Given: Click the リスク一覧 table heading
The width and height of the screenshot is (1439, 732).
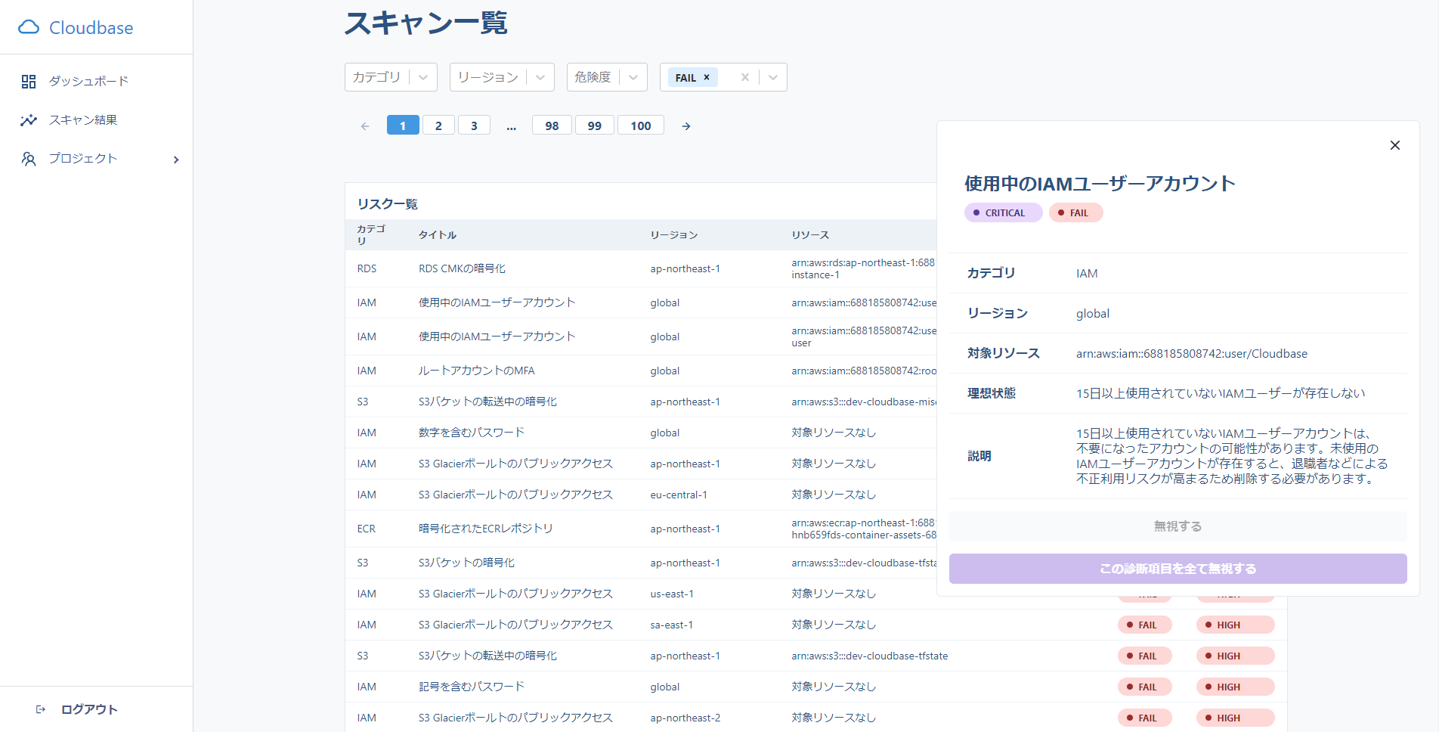Looking at the screenshot, I should click(388, 204).
